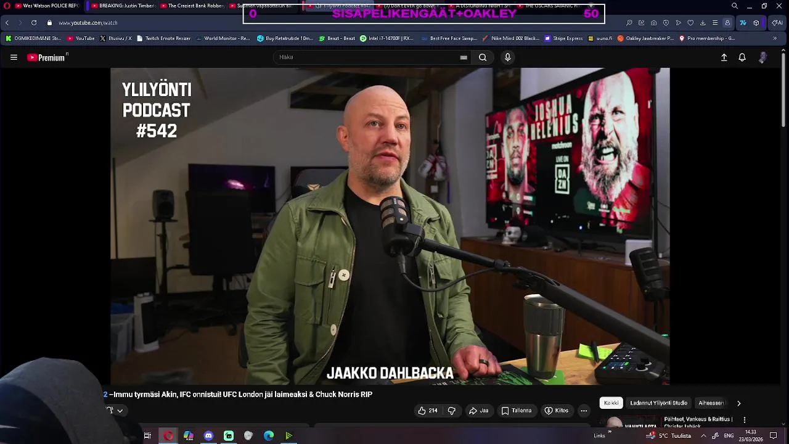The image size is (789, 444).
Task: Switch input language via ENG indicator
Action: pyautogui.click(x=729, y=436)
